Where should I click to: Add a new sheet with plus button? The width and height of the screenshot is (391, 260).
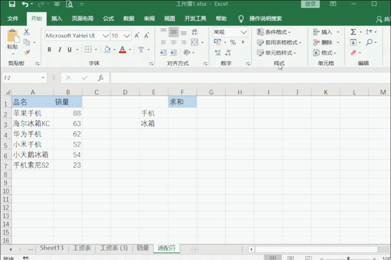pyautogui.click(x=195, y=249)
